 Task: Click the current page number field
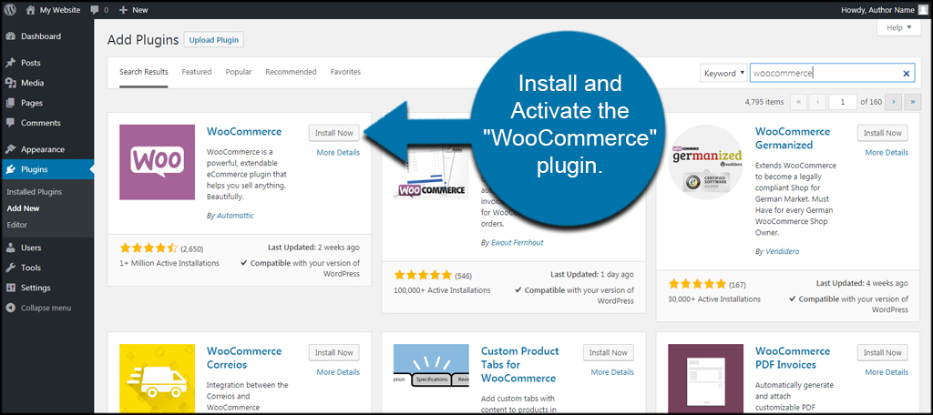point(843,102)
